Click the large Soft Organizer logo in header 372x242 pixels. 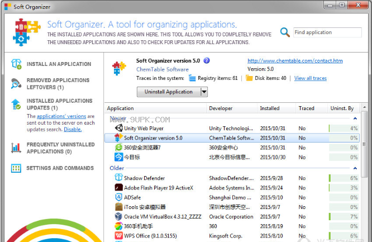click(x=27, y=32)
